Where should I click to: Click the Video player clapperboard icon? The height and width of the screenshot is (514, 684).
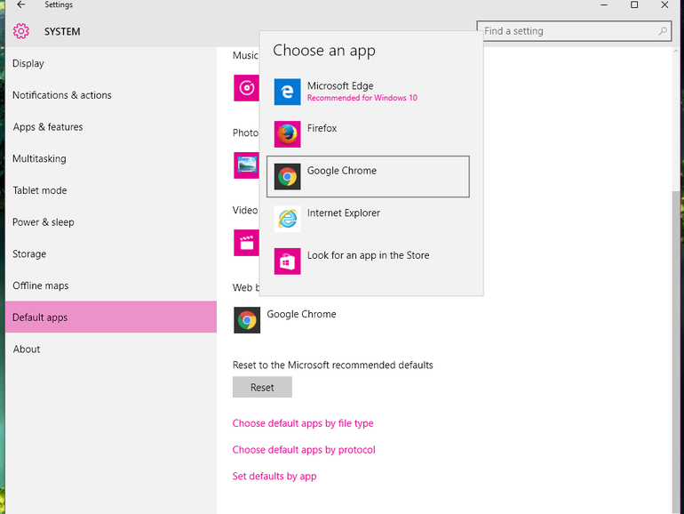point(246,243)
